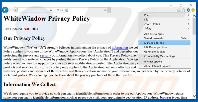Maximize the Internet Explorer window
Screen dimensions: 198x102
(181, 5)
